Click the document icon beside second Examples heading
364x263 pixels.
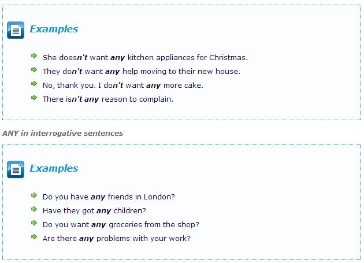(16, 169)
